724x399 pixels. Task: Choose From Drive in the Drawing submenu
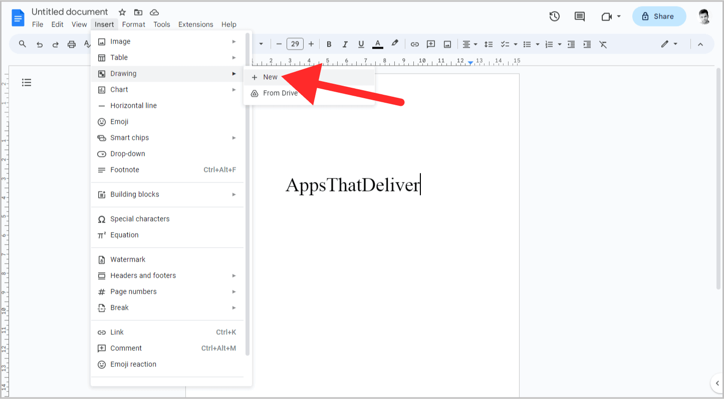pos(280,93)
